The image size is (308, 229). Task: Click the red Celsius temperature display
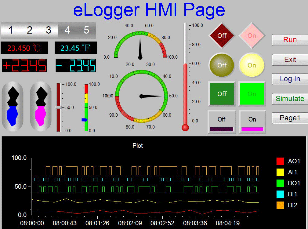(x=24, y=48)
